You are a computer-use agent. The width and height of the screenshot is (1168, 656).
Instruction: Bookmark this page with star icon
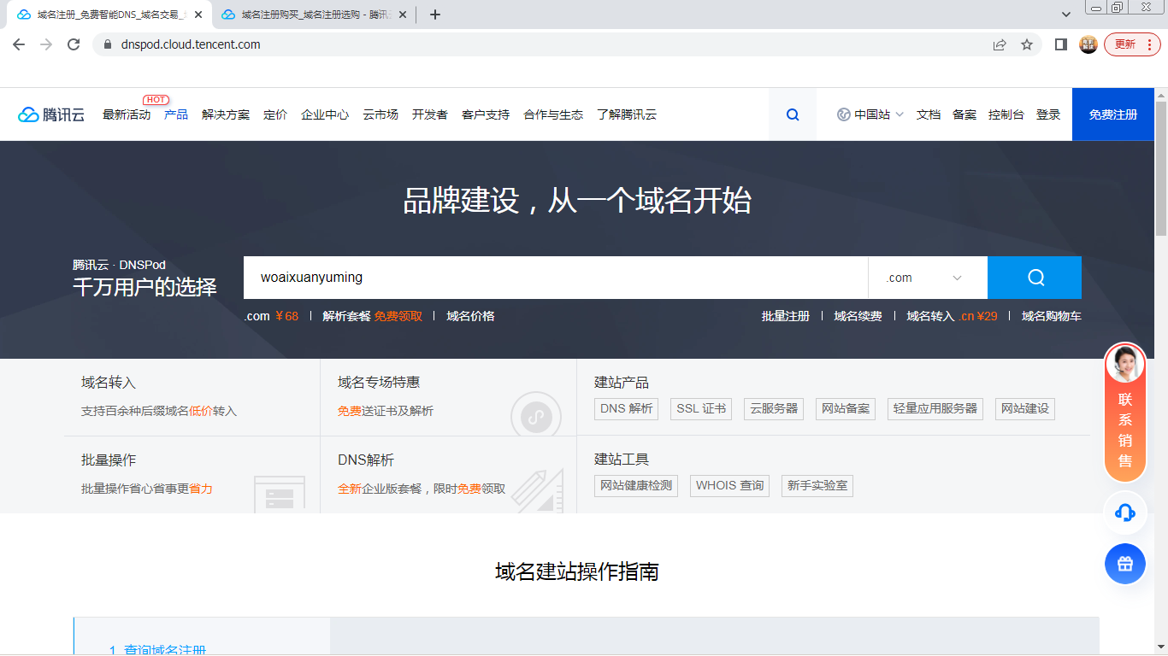1027,44
